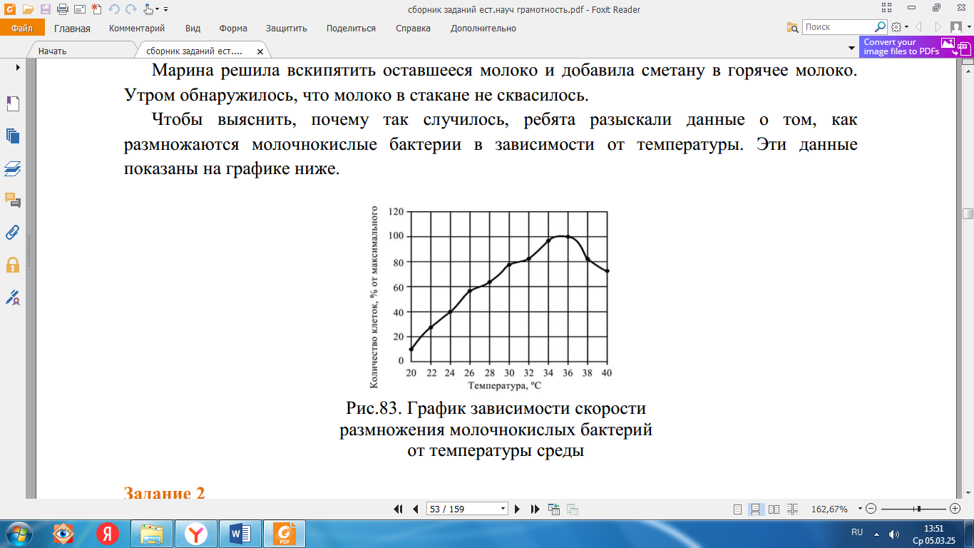974x548 pixels.
Task: Open the Дополнительно ribbon tab
Action: [x=483, y=29]
